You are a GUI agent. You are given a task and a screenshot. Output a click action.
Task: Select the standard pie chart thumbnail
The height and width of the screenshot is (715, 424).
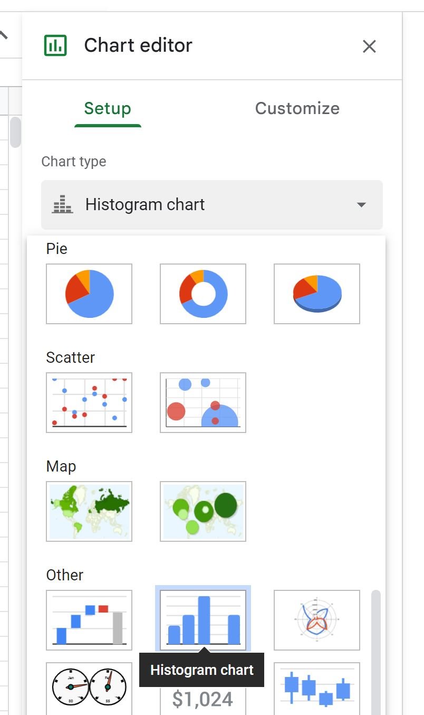point(89,294)
